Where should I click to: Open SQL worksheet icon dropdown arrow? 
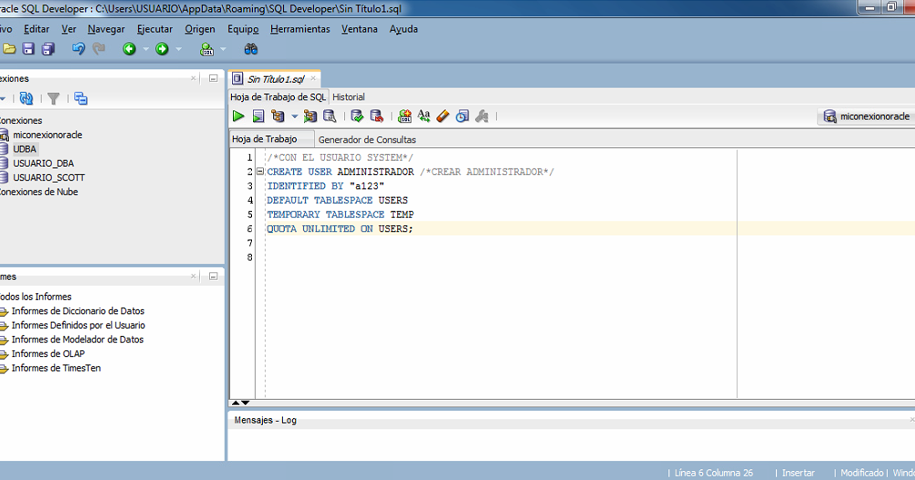223,49
